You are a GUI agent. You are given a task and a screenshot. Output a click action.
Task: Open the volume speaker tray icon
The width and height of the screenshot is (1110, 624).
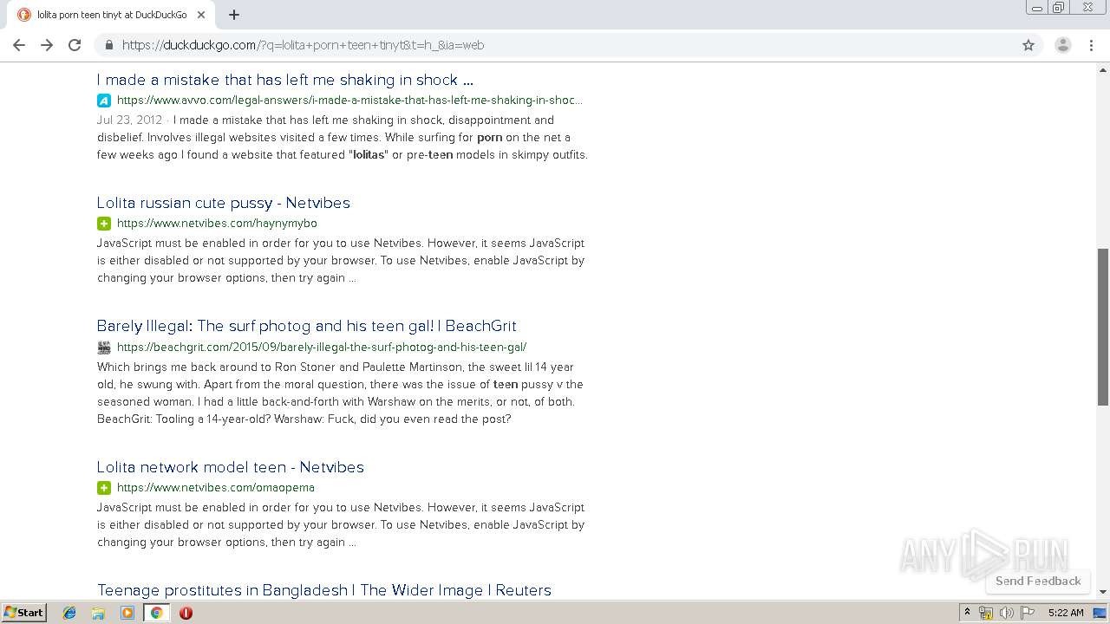click(1007, 613)
